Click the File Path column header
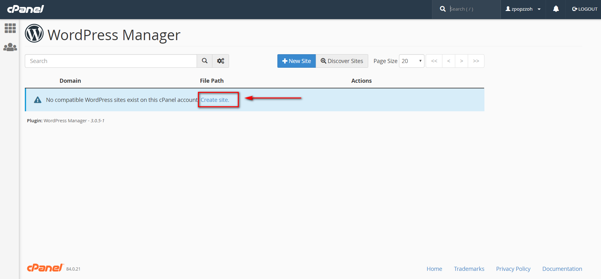The image size is (601, 279). coord(212,81)
